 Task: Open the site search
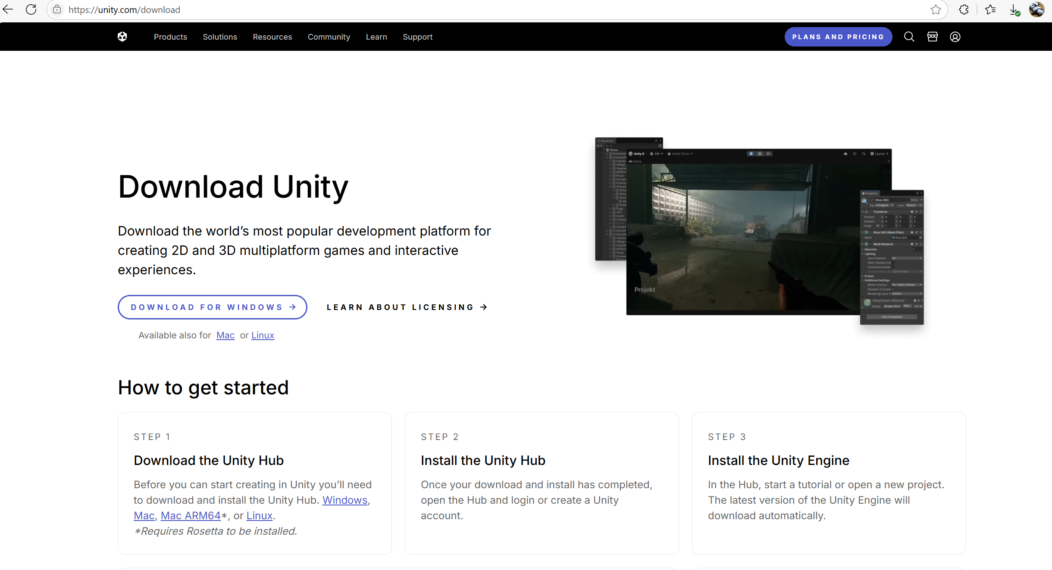(x=909, y=37)
